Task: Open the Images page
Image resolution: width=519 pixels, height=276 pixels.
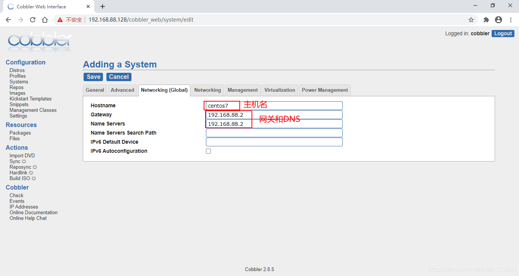Action: [17, 93]
